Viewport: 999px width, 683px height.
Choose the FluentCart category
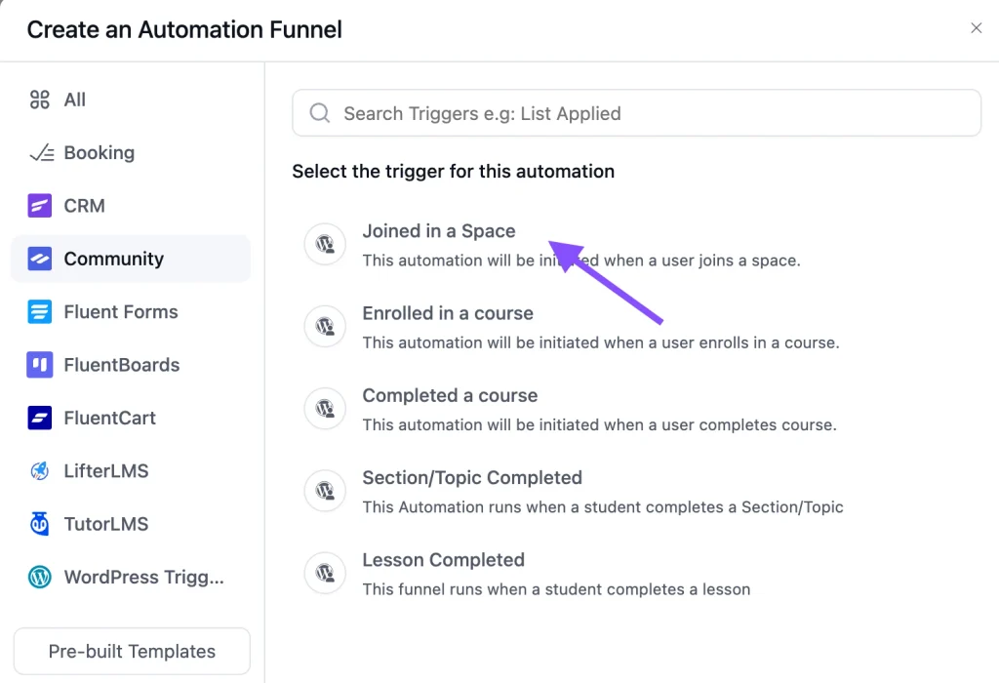click(131, 418)
